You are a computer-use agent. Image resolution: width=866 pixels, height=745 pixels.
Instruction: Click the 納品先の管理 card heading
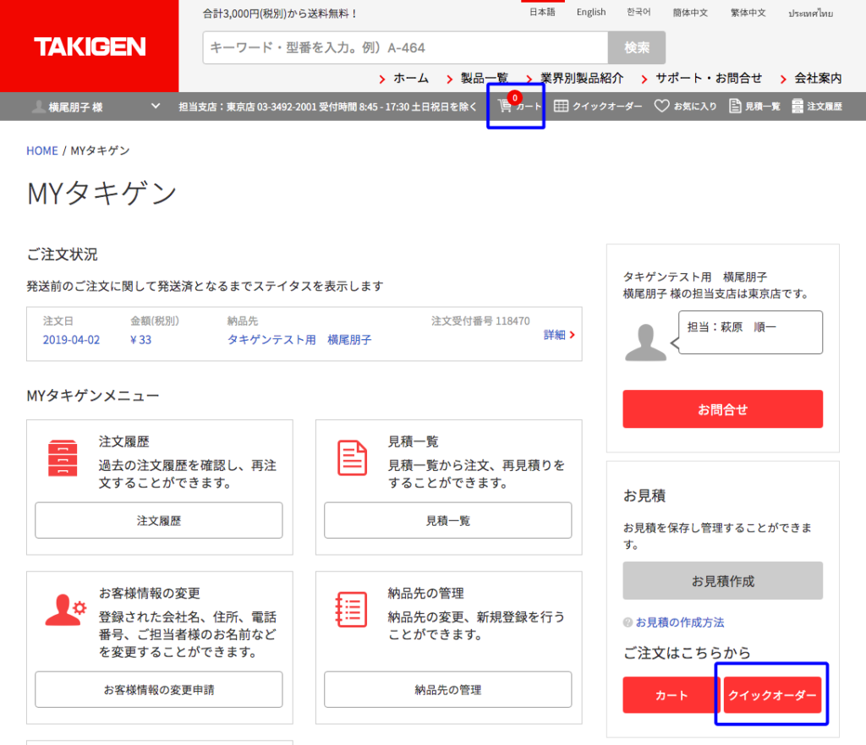point(426,593)
